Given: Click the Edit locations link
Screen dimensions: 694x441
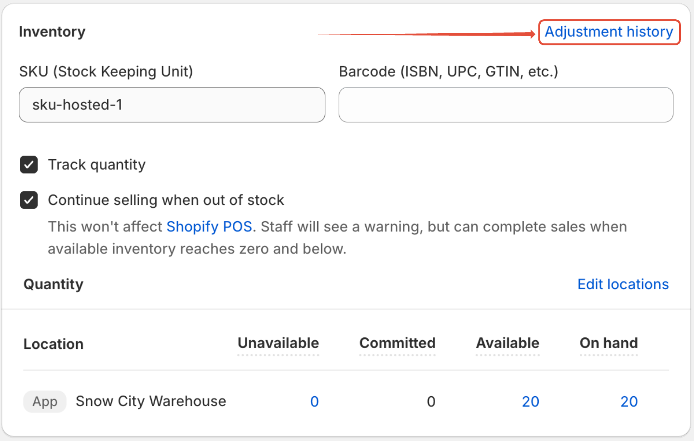Looking at the screenshot, I should 623,284.
